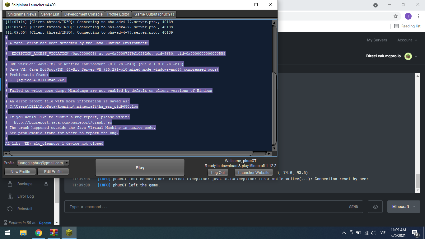Click the game output horizontal scrollbar thumb
This screenshot has height=239, width=425.
point(131,153)
